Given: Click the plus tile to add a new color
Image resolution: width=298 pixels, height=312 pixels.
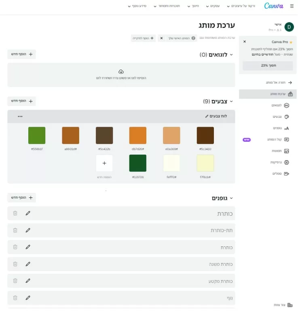Looking at the screenshot, I should click(x=104, y=163).
